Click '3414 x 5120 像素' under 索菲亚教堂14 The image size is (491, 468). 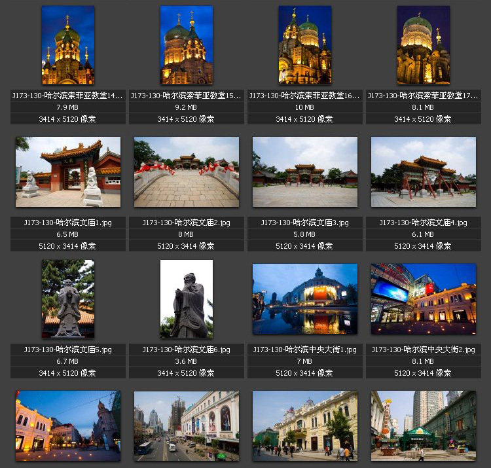click(67, 119)
